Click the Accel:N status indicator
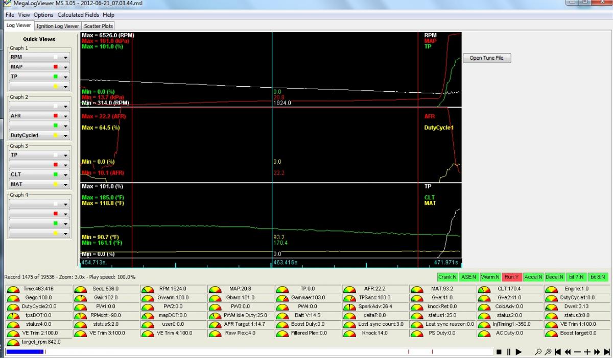Viewport: 613px width, 358px height. [x=533, y=277]
